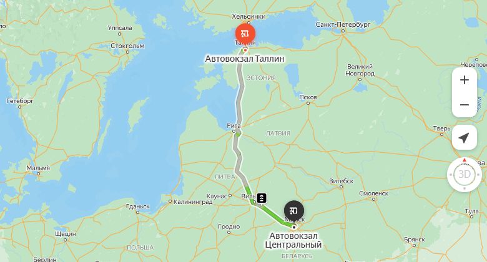The width and height of the screenshot is (487, 262).
Task: Click the my-location arrow button
Action: click(x=465, y=137)
